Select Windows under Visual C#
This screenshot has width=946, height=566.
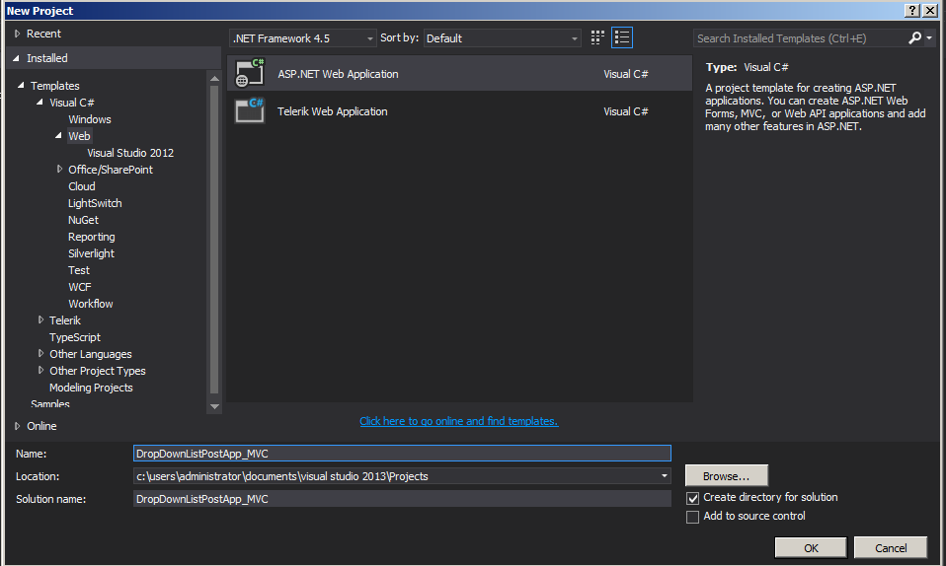(89, 119)
